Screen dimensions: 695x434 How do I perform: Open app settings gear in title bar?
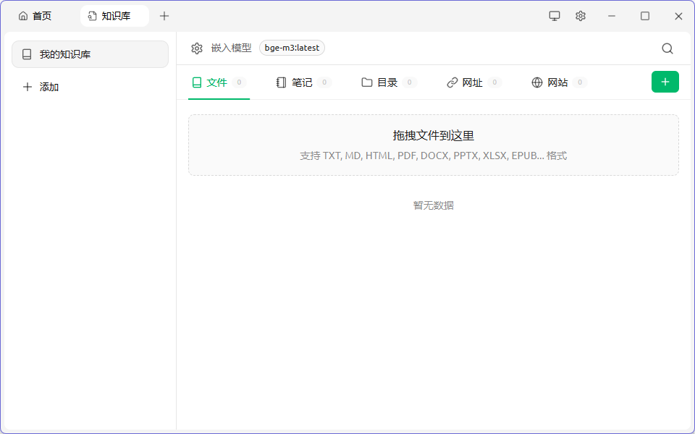pyautogui.click(x=581, y=16)
